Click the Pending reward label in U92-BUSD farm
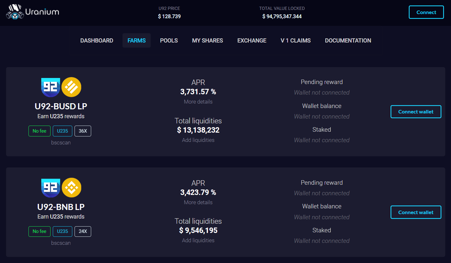 [322, 82]
